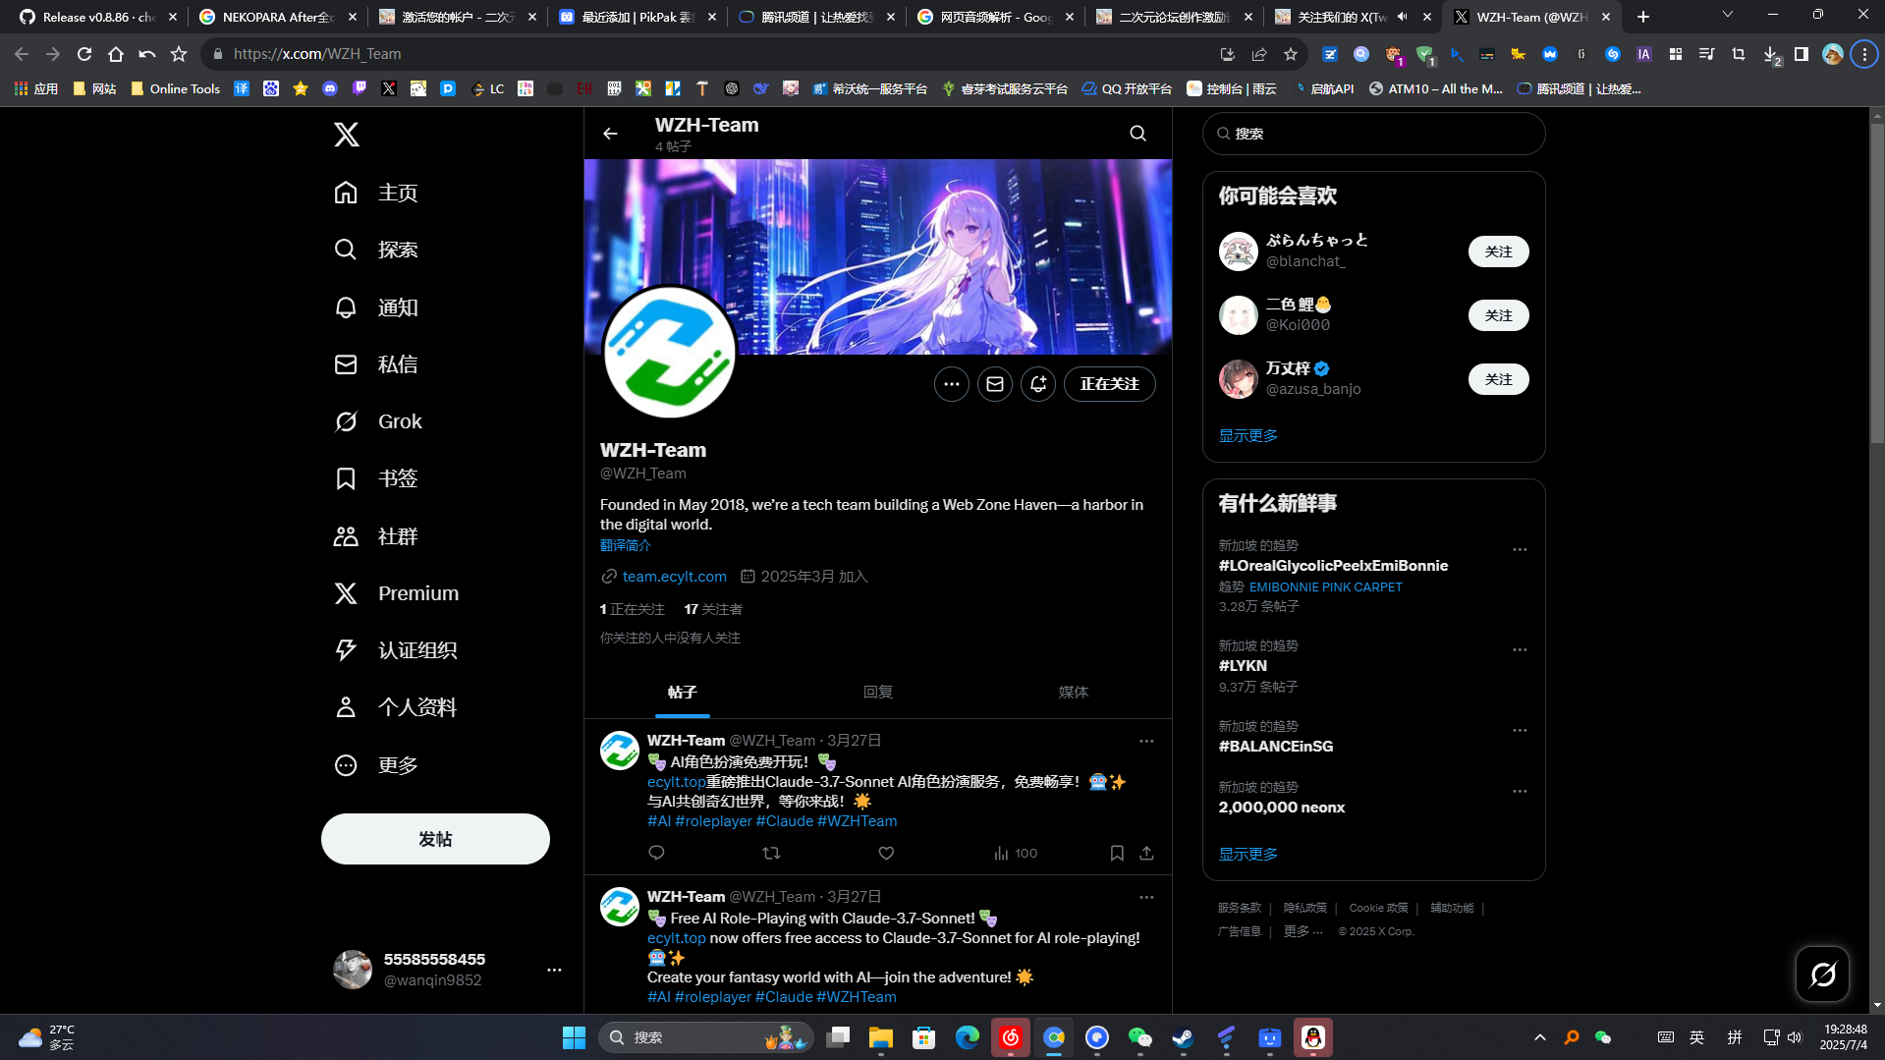Like the first AI角色扮演 post
This screenshot has height=1060, width=1885.
pos(886,853)
